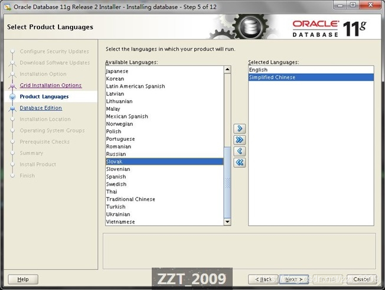This screenshot has height=290, width=385.
Task: Choose Latin American Spanish language
Action: [x=165, y=86]
